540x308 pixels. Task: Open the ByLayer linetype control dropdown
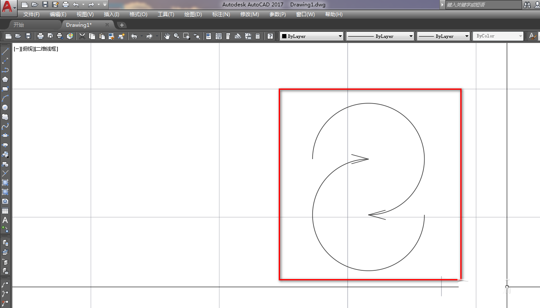tap(411, 36)
